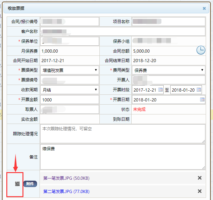This screenshot has width=213, height=200.
Task: Open calendar icon for 开票时段 end date
Action: click(198, 90)
